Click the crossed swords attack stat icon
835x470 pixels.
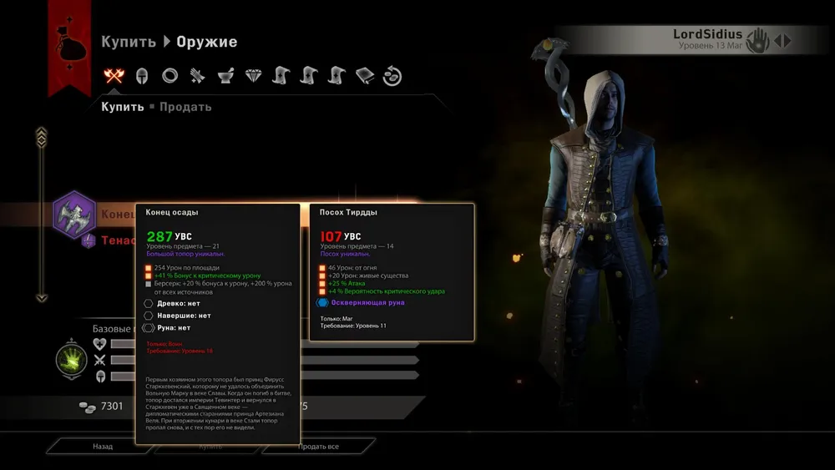coord(99,361)
